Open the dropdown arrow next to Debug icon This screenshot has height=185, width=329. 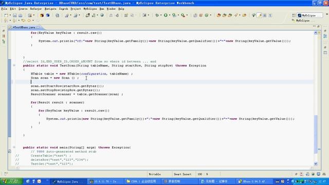(x=161, y=15)
